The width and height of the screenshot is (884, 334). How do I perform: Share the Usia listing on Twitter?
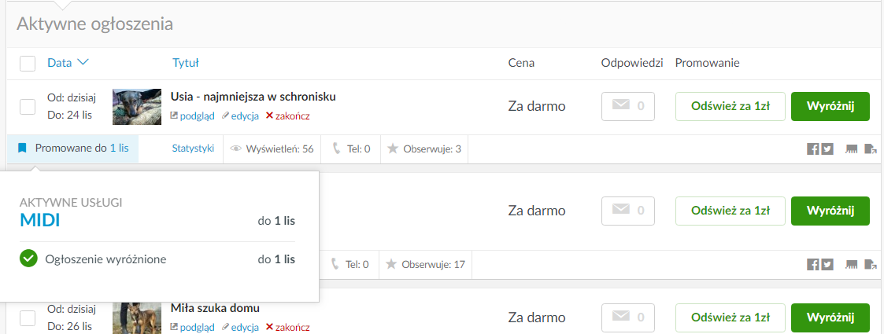click(827, 149)
